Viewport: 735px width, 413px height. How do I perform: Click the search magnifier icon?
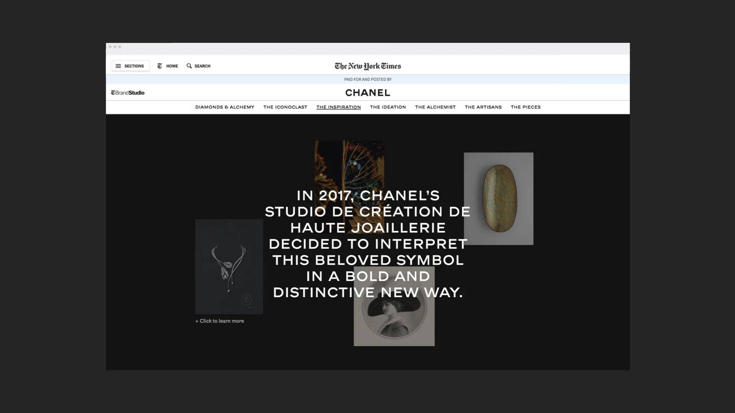(189, 66)
